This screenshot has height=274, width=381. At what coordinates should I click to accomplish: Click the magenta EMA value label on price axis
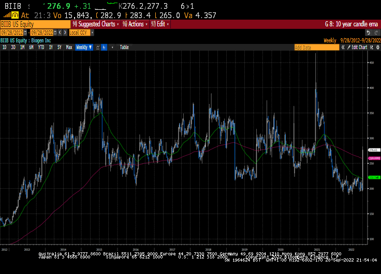374,158
